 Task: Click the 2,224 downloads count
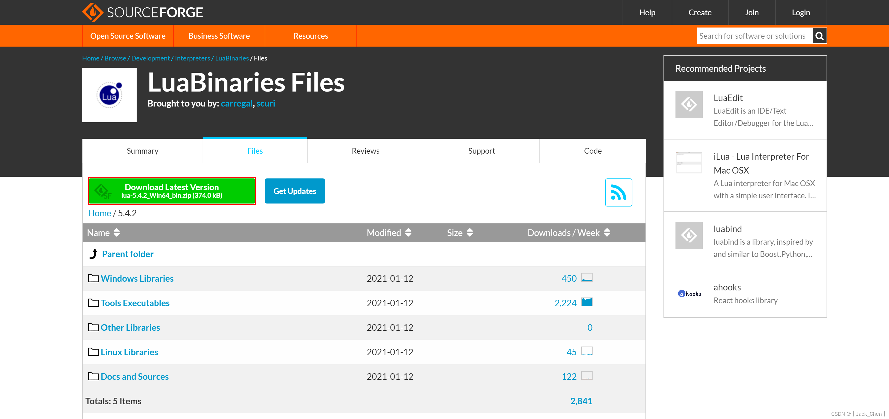click(565, 303)
